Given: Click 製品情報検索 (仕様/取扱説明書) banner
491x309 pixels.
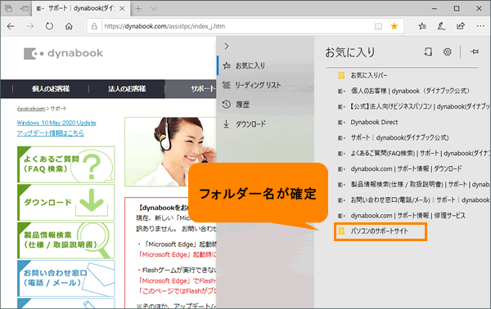Looking at the screenshot, I should tap(66, 240).
